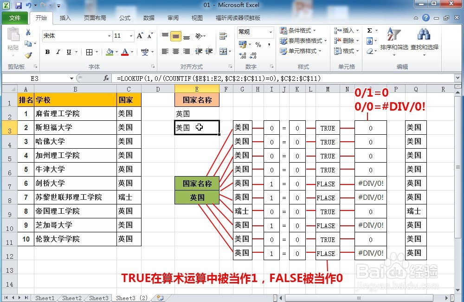Align text left

[165, 52]
